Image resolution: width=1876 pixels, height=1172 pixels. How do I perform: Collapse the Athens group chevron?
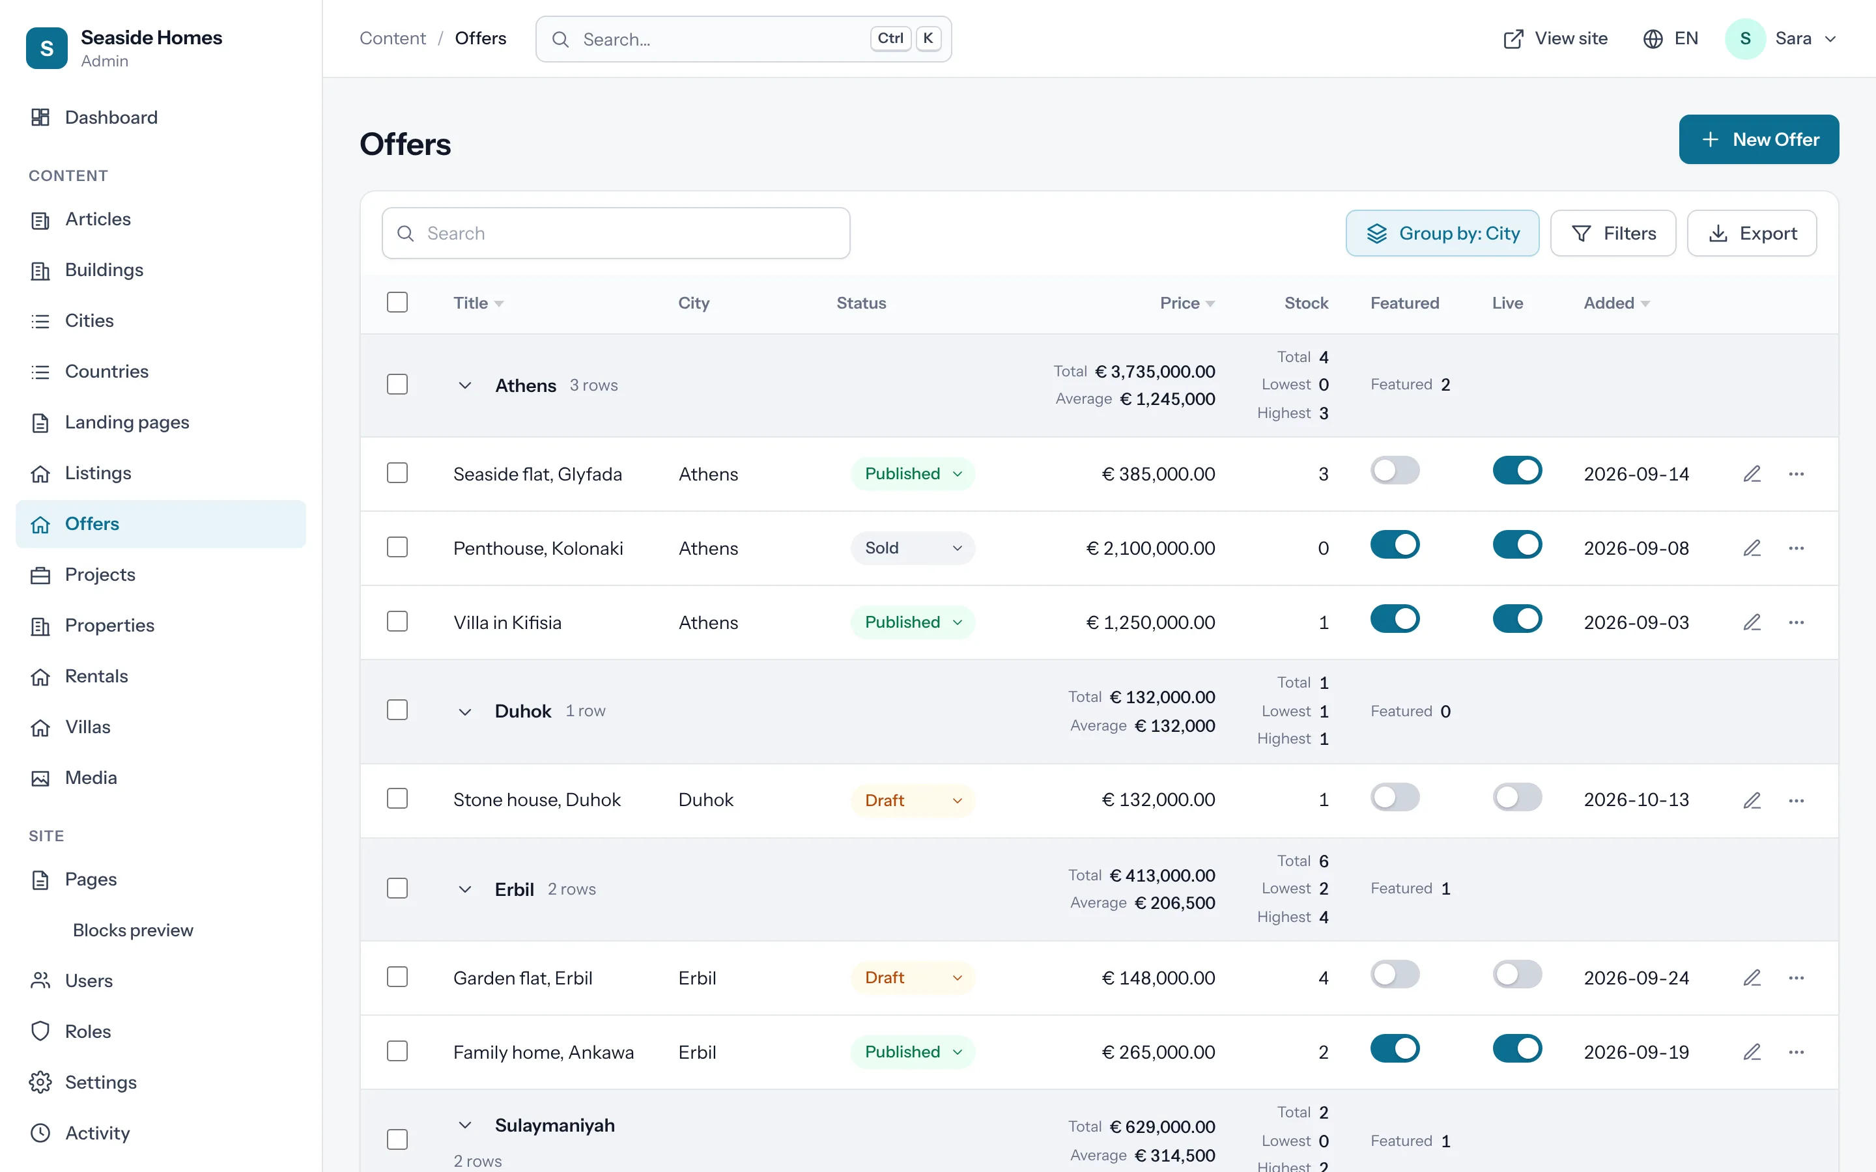[x=464, y=385]
